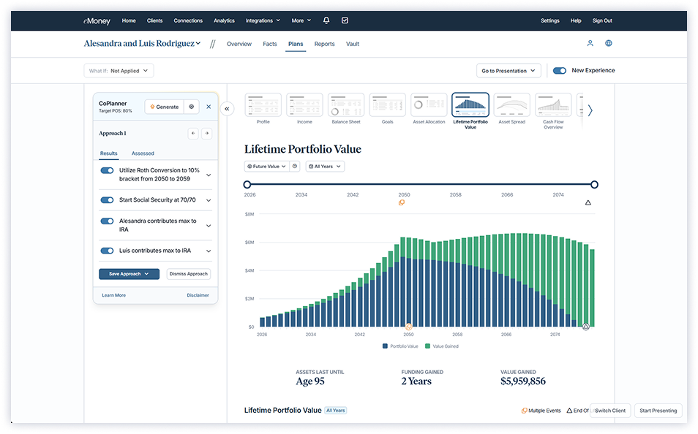Switch to the Assessed tab
The image size is (698, 434).
coord(143,153)
